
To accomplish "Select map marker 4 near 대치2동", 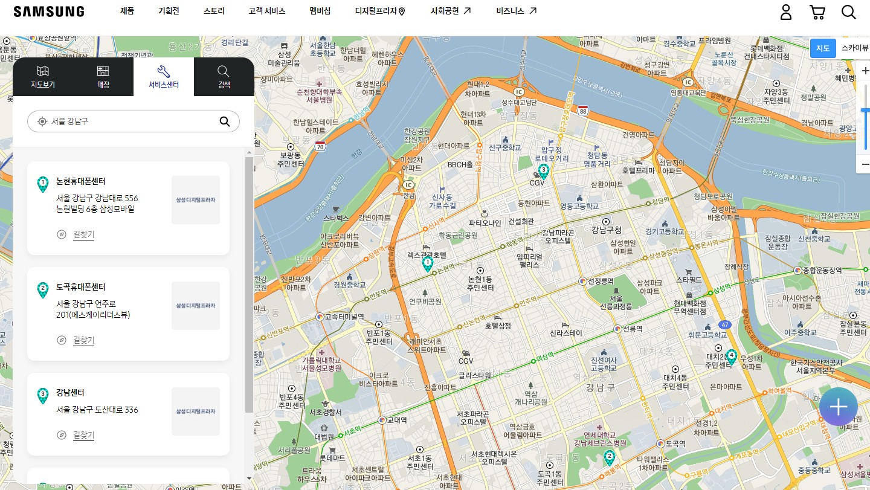I will (732, 356).
